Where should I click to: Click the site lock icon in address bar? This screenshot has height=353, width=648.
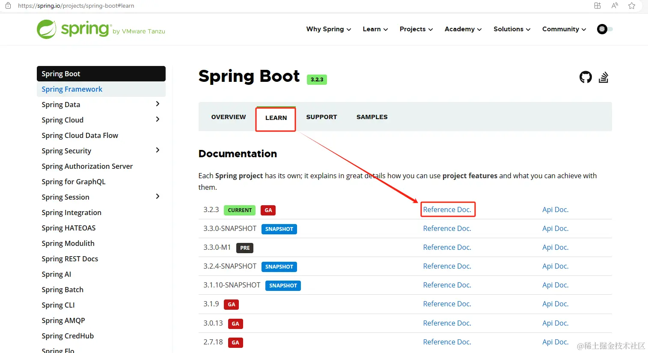(x=8, y=6)
